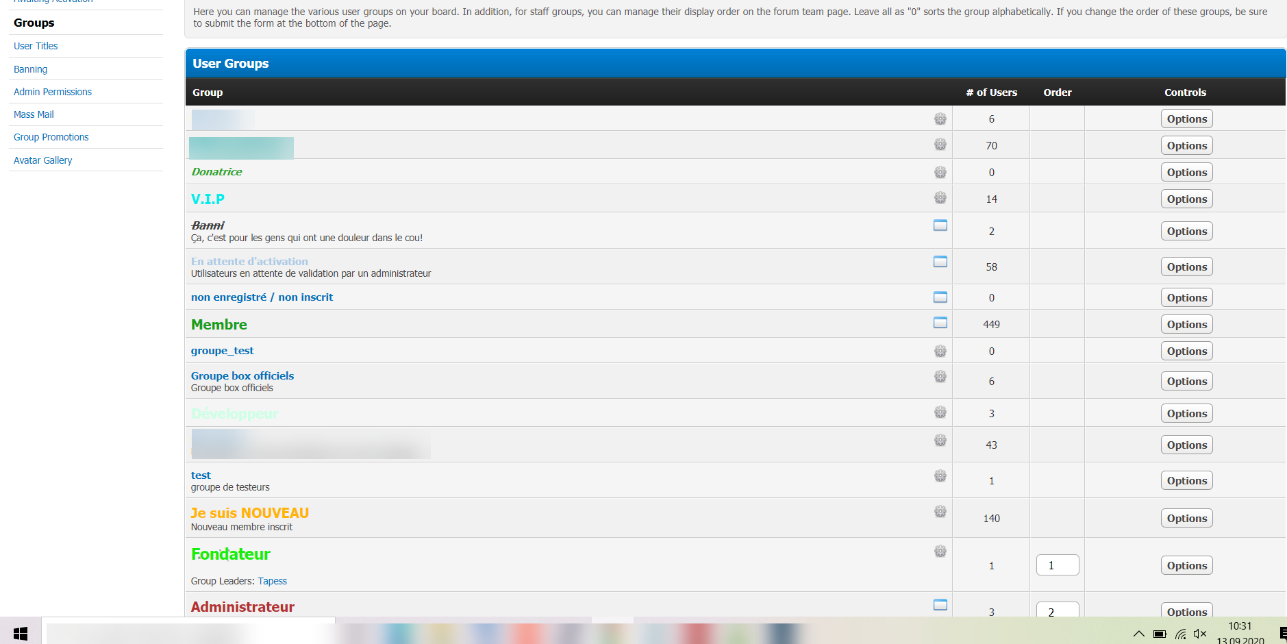
Task: Click gear icon in row with 70 users
Action: pyautogui.click(x=940, y=144)
